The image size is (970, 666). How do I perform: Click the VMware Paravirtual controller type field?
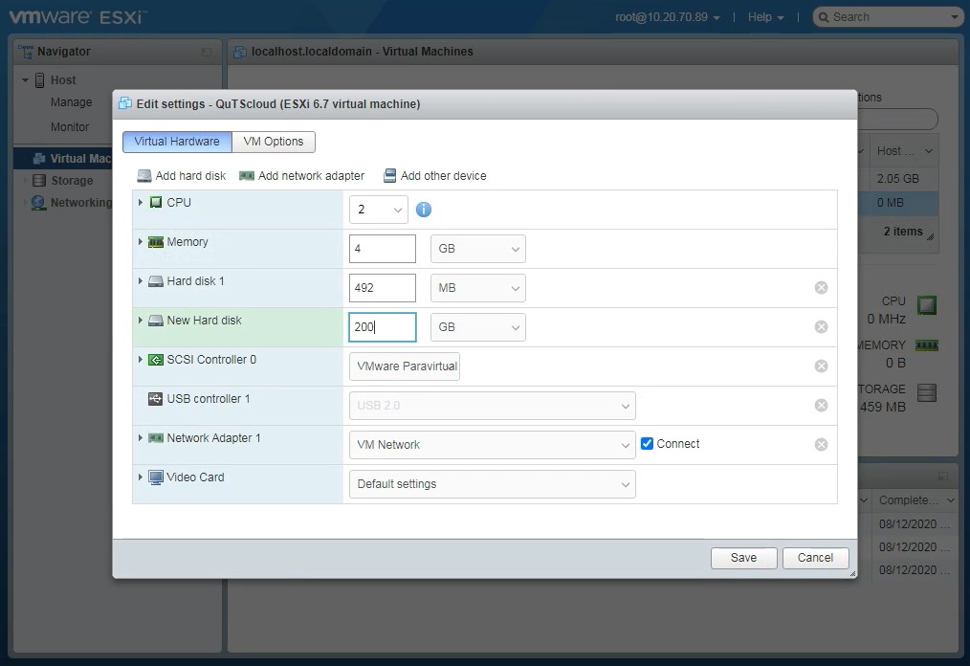(x=405, y=366)
